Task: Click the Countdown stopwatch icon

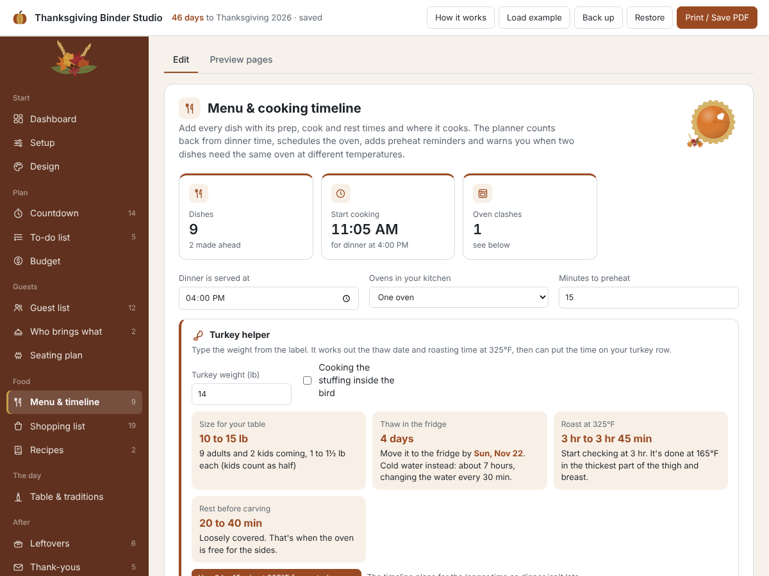Action: (x=18, y=213)
